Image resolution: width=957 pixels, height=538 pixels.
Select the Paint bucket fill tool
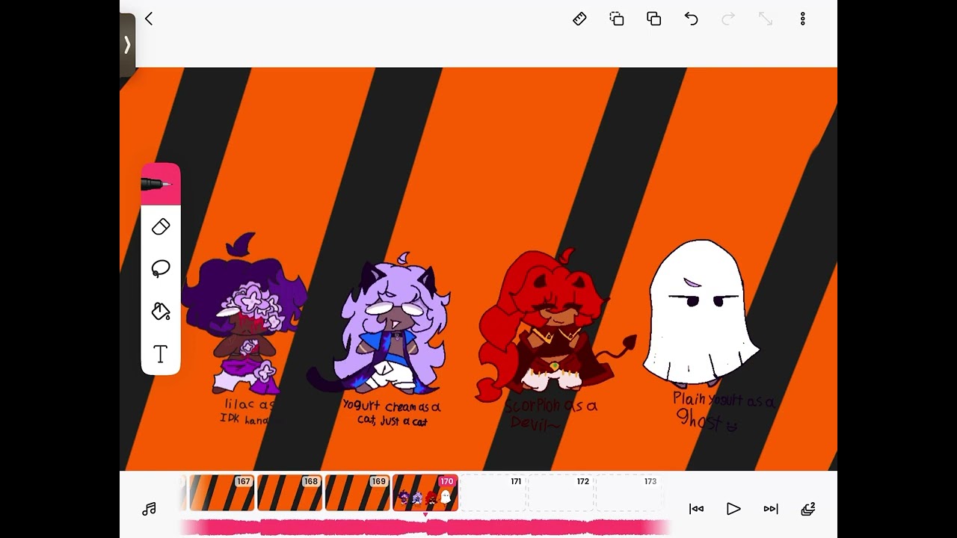[x=161, y=312]
